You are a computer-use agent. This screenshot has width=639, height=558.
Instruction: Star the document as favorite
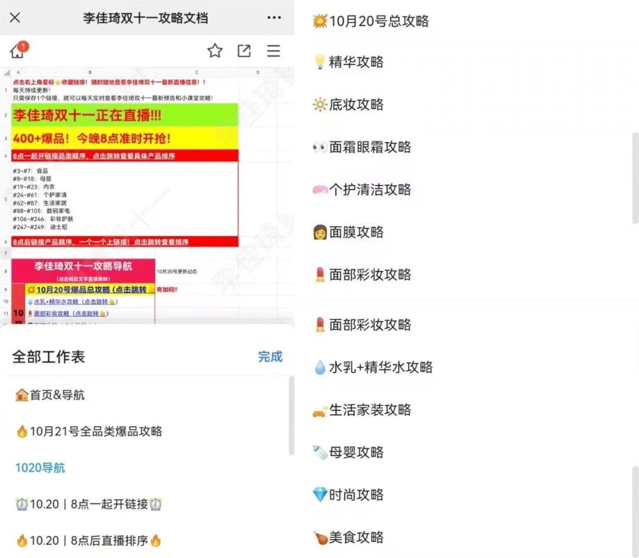click(x=215, y=50)
